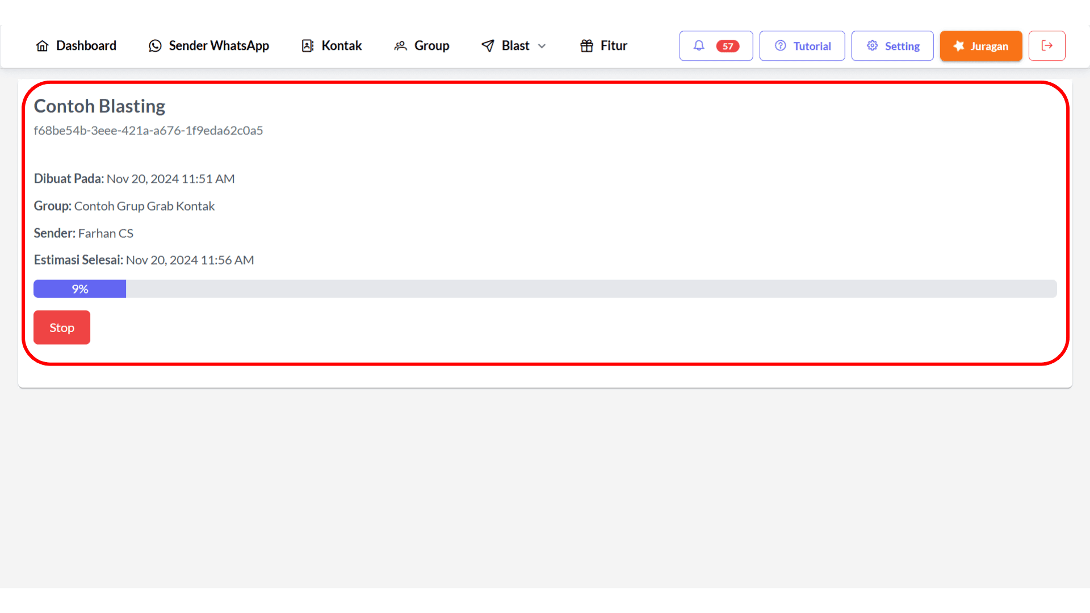The width and height of the screenshot is (1090, 613).
Task: Click the Fitur gift icon
Action: point(586,45)
